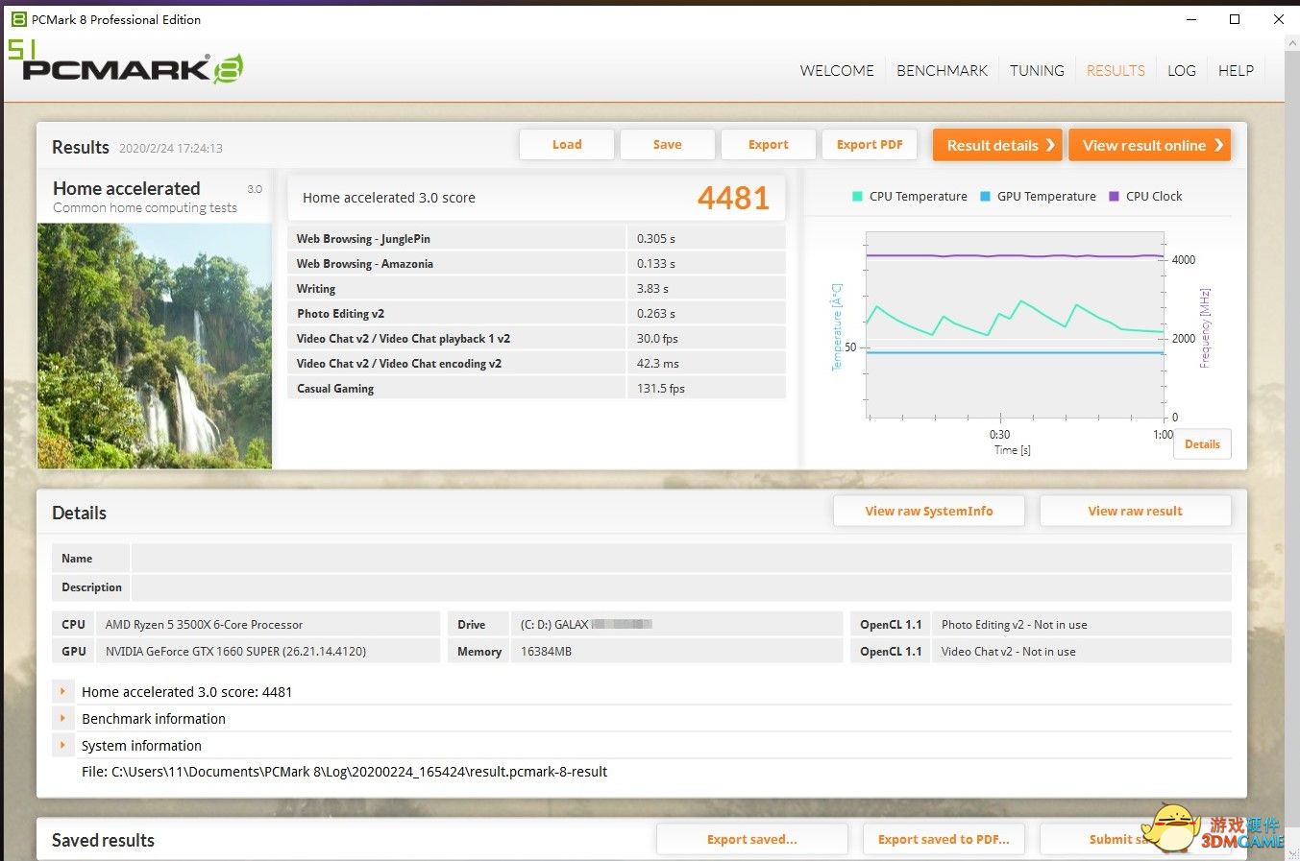Select the Casual Gaming row
This screenshot has width=1300, height=861.
point(536,388)
